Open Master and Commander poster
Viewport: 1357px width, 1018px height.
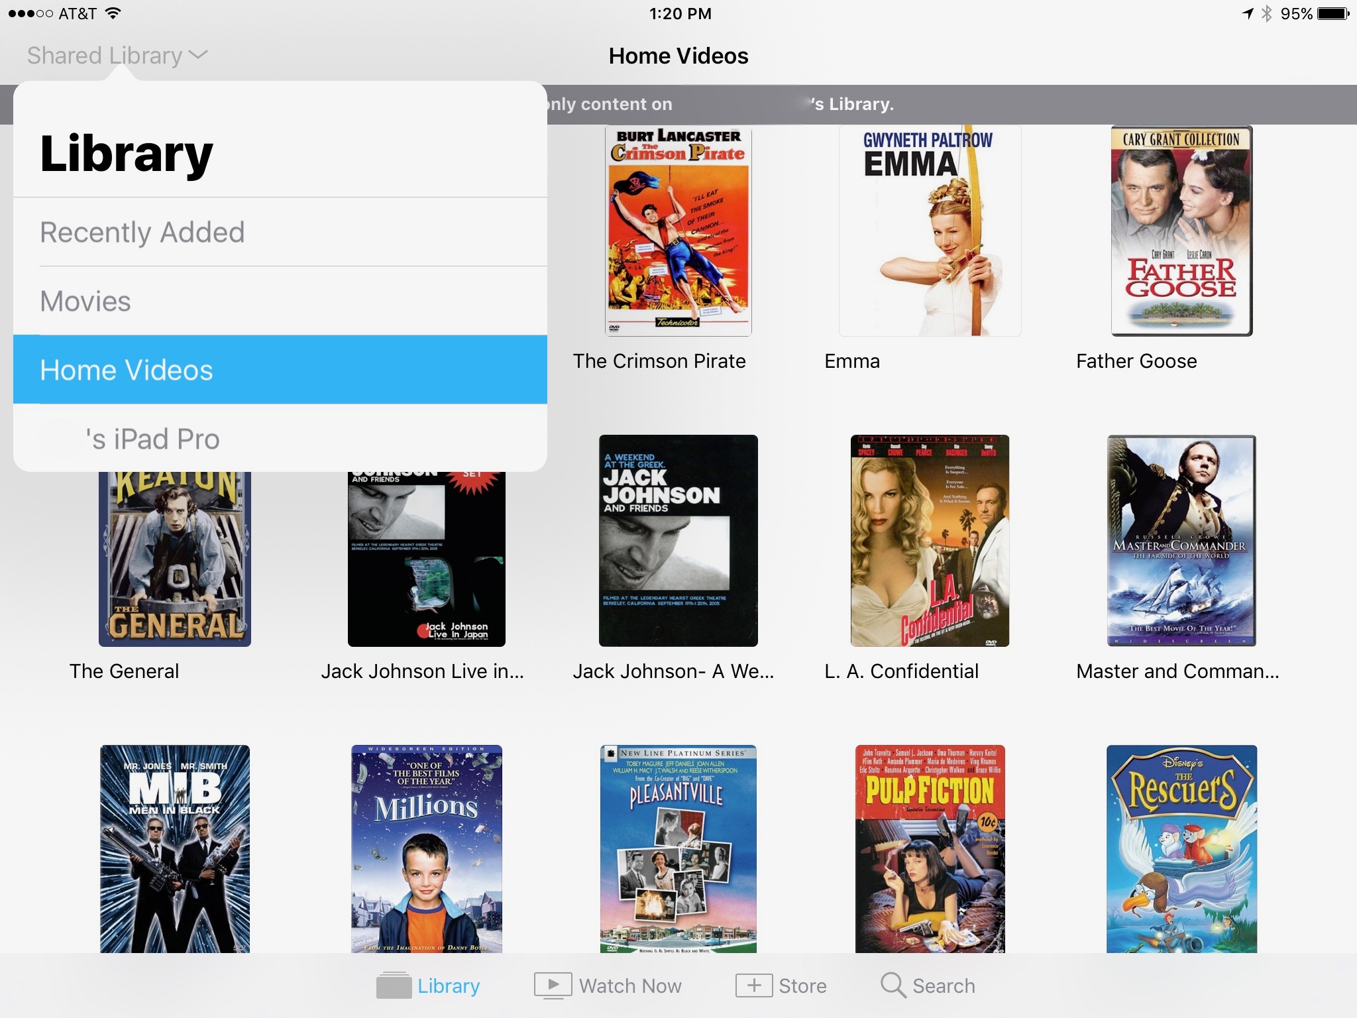[x=1181, y=541]
